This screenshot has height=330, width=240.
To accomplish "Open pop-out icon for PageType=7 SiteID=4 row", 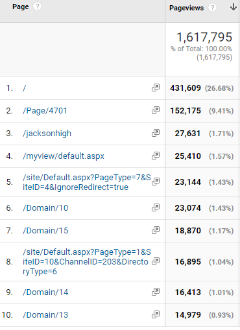I will click(x=156, y=182).
